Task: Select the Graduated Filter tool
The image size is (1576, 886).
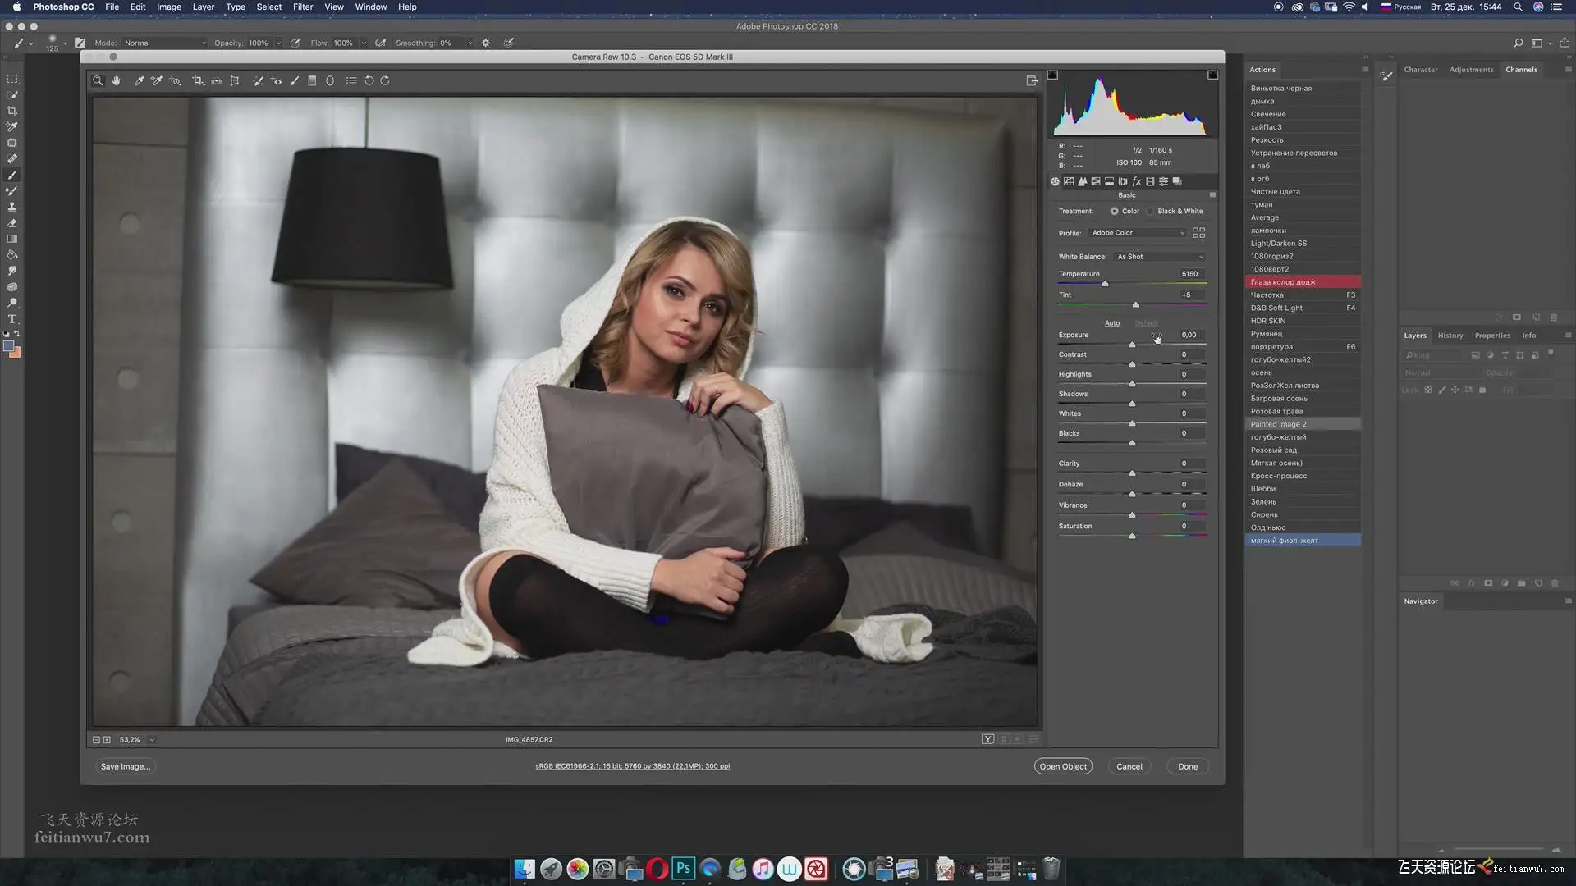Action: click(312, 80)
